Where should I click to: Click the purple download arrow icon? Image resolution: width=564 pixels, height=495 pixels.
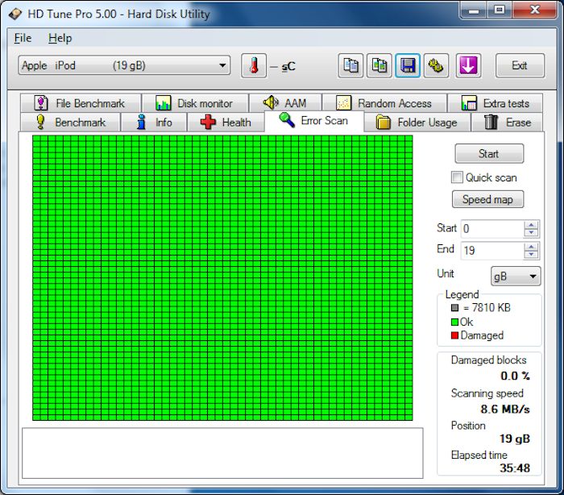(468, 65)
